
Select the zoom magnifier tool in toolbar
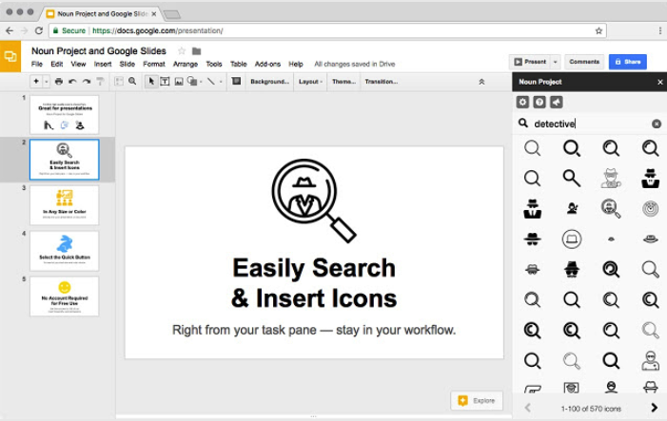point(132,81)
